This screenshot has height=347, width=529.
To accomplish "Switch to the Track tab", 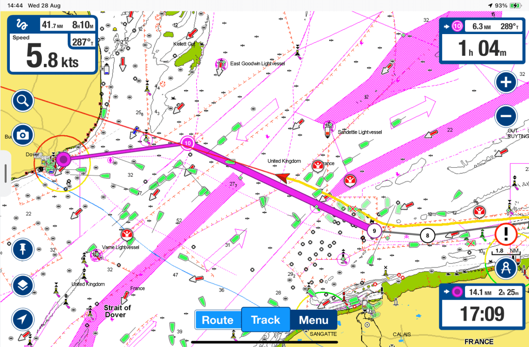I will pyautogui.click(x=266, y=320).
